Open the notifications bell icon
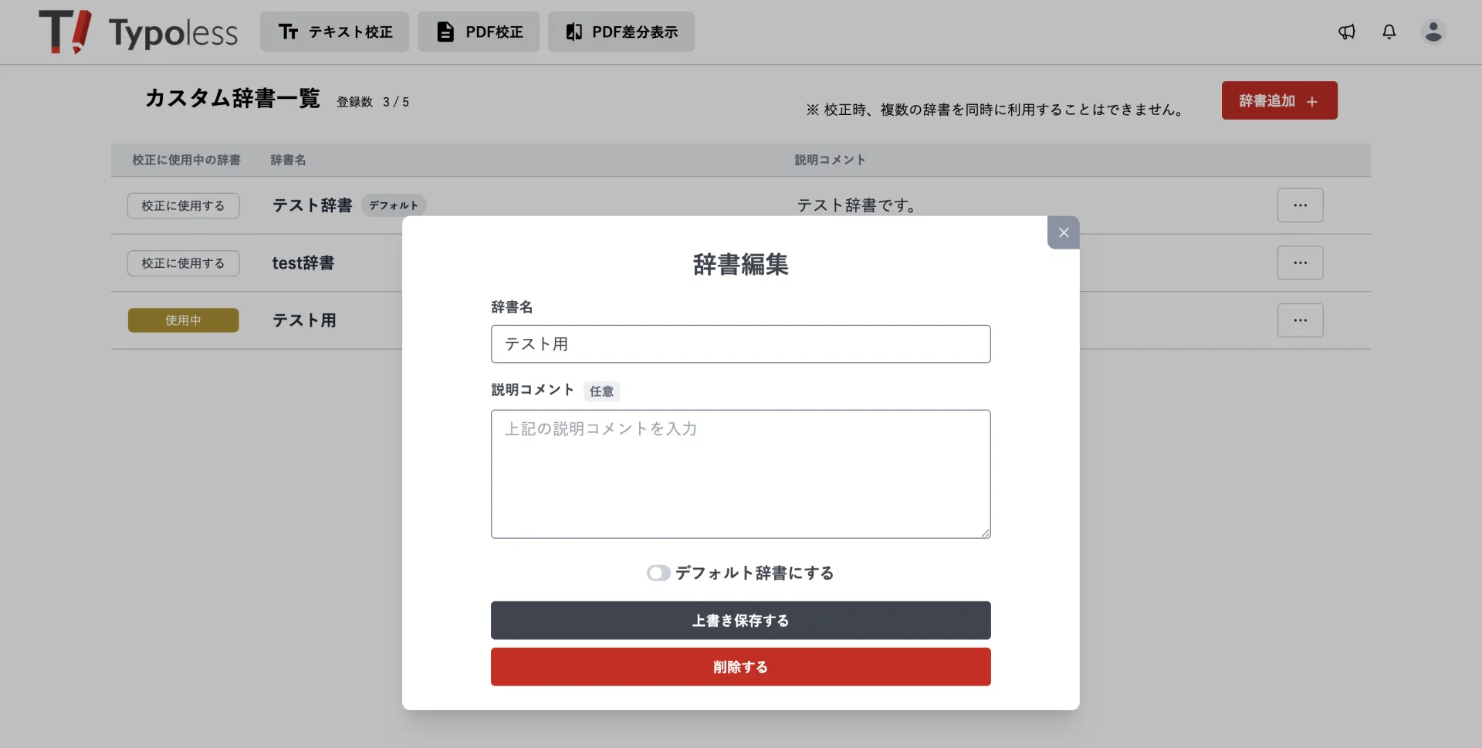The image size is (1482, 748). pos(1389,32)
